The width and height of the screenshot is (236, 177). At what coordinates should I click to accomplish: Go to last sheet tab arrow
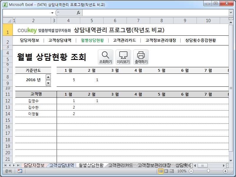click(18, 165)
